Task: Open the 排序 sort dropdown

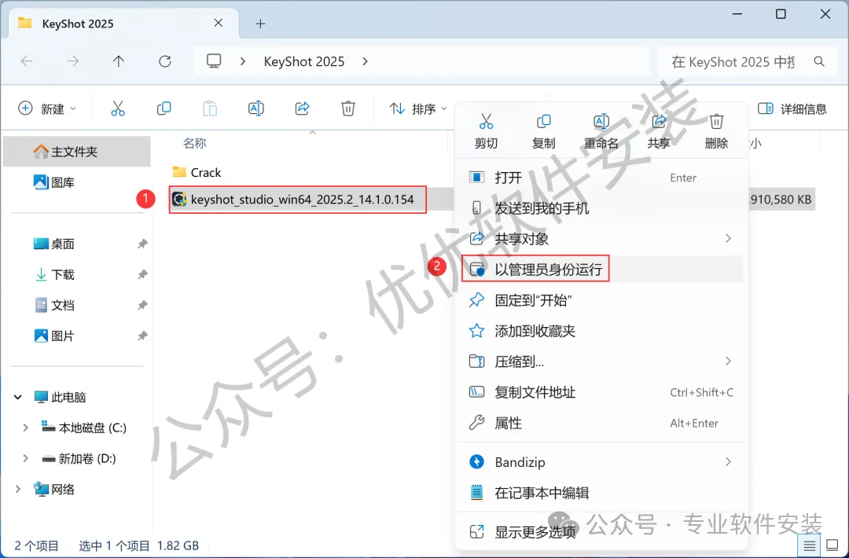Action: tap(418, 108)
